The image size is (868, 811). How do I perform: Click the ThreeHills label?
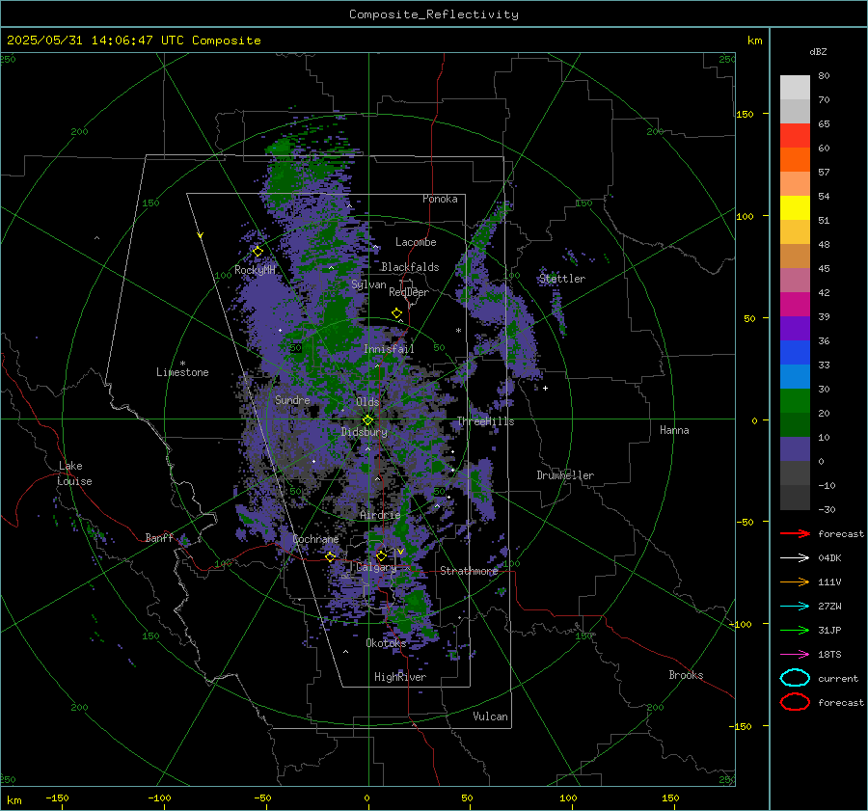click(x=485, y=421)
